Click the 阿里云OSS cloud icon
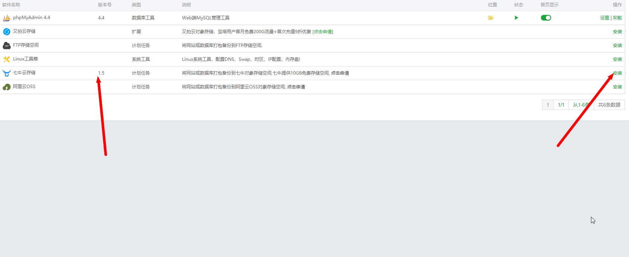The image size is (629, 257). [7, 87]
